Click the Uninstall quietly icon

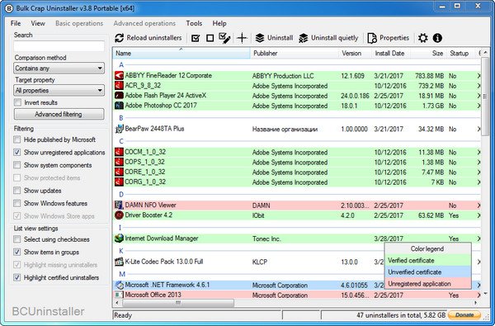pyautogui.click(x=303, y=38)
